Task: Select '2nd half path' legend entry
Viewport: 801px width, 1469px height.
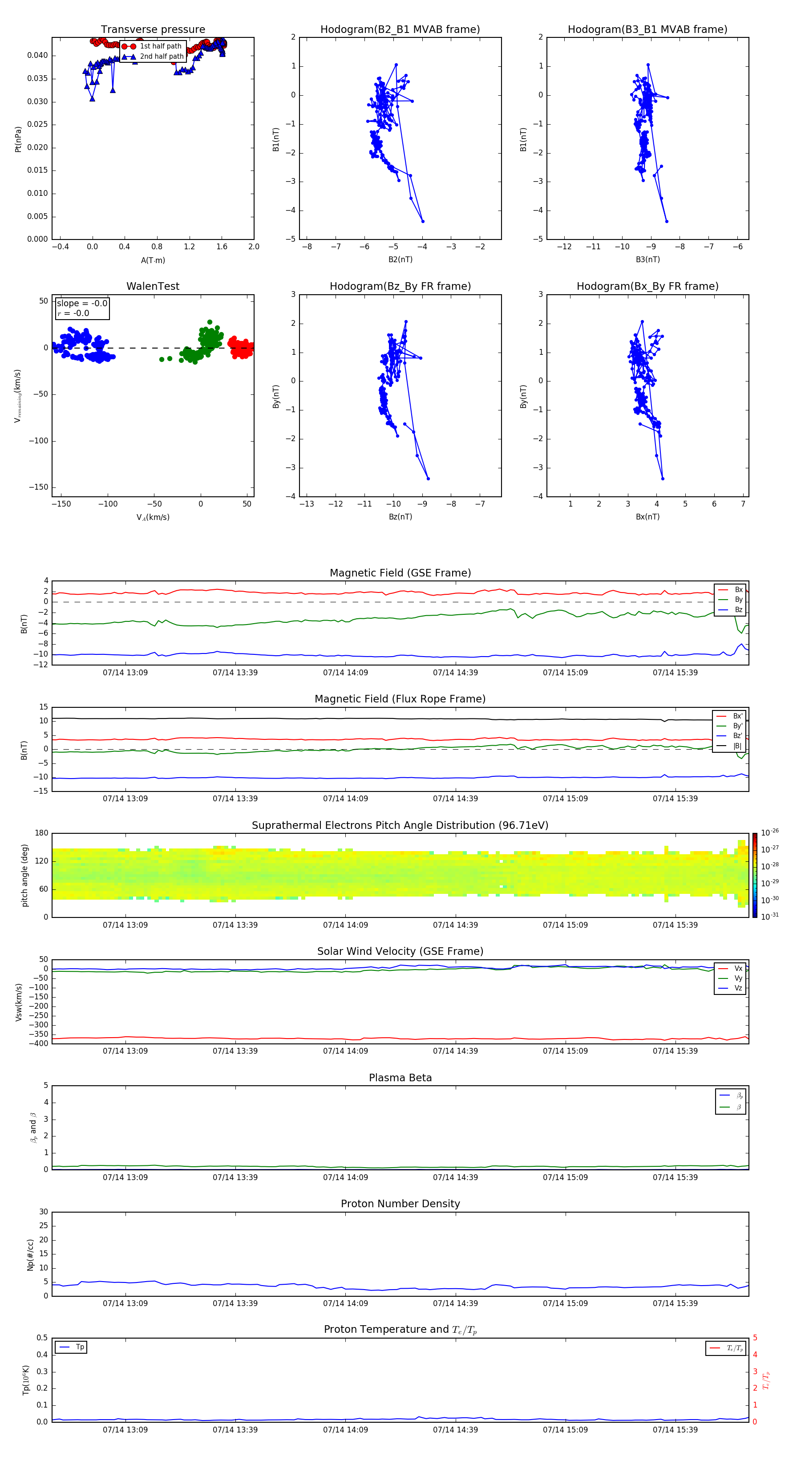Action: pos(153,57)
